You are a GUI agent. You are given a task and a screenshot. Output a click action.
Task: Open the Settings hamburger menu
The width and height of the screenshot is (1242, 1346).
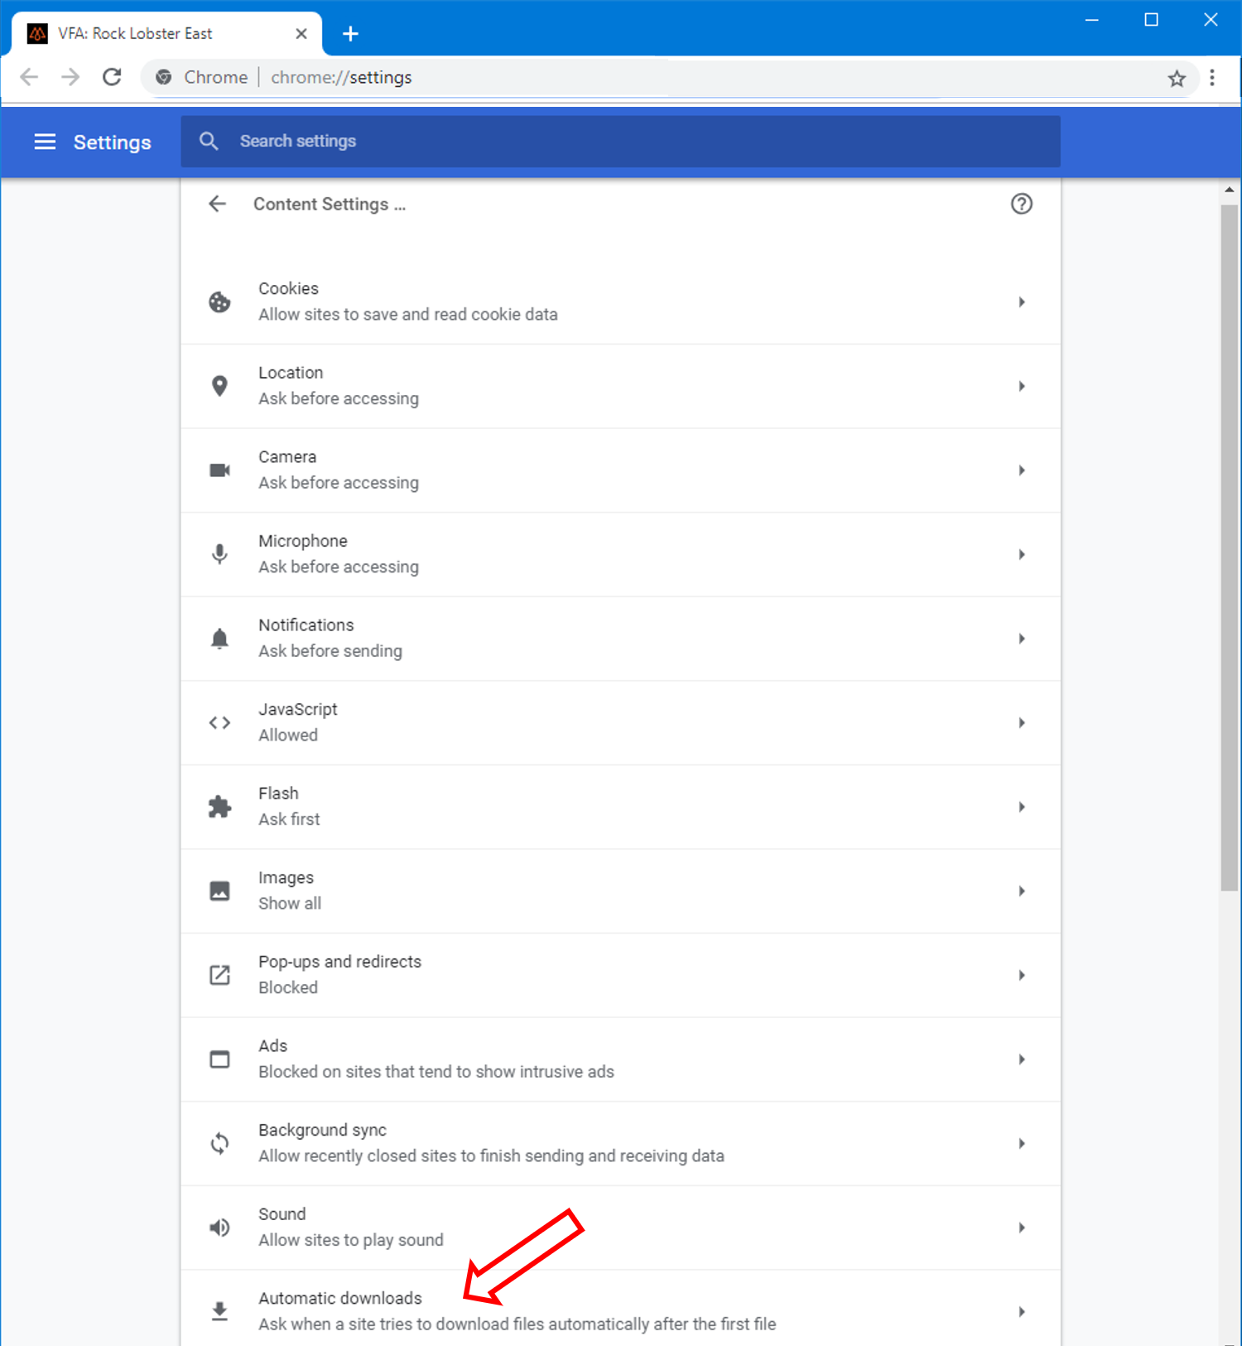(45, 142)
